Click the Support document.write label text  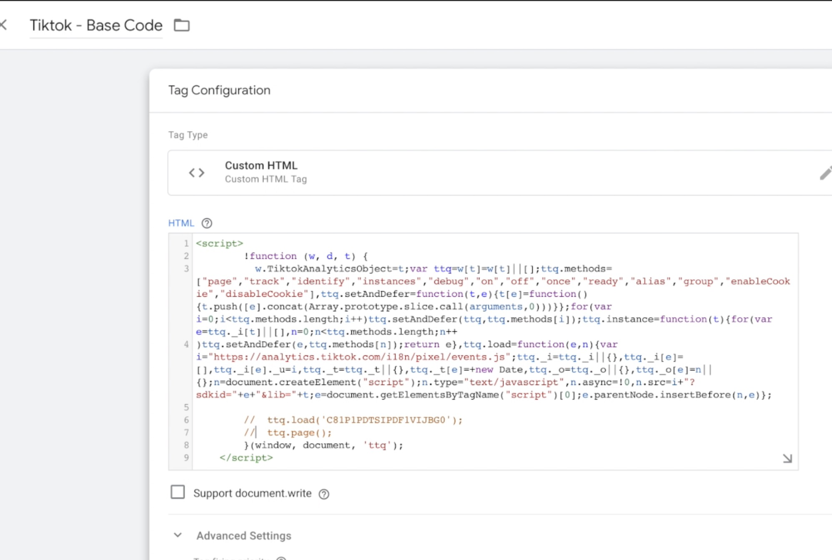(x=253, y=493)
